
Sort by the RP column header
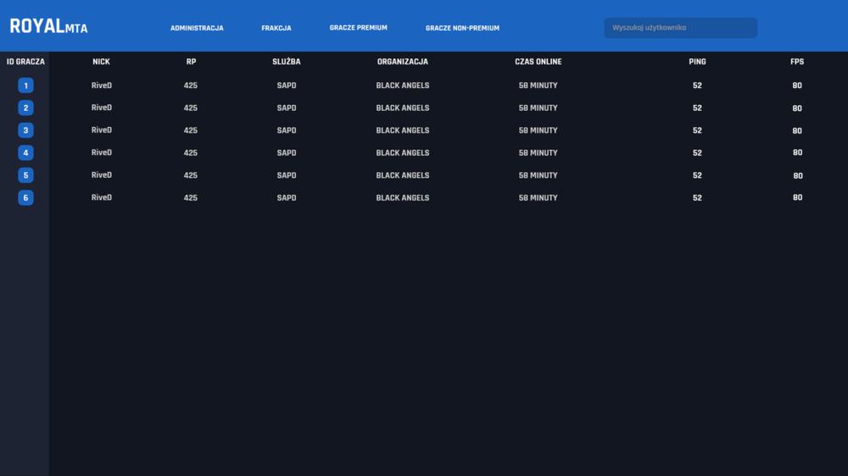click(191, 62)
